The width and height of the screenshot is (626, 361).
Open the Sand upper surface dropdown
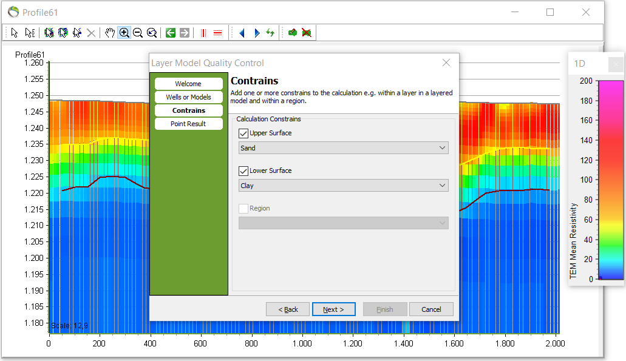pos(344,148)
